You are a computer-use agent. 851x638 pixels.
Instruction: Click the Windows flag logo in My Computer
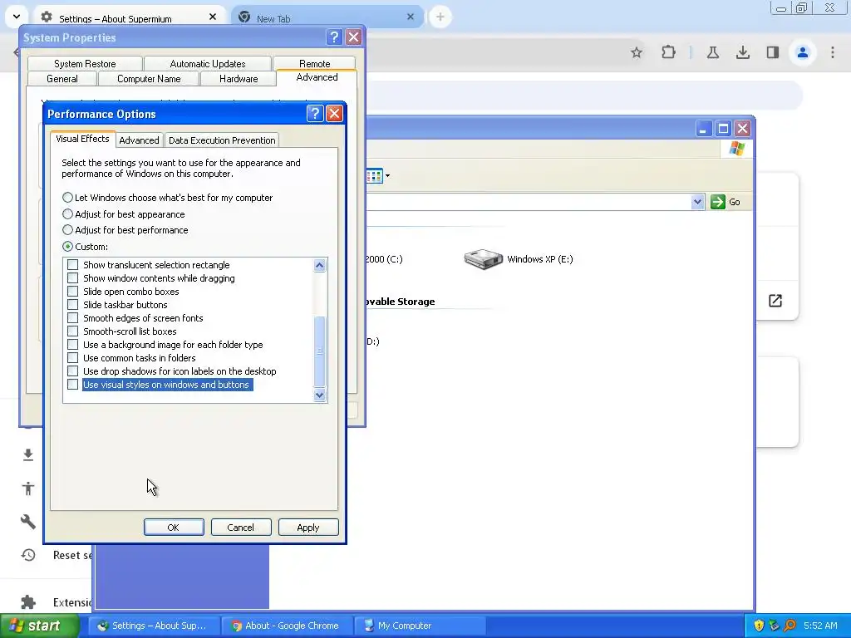point(737,148)
